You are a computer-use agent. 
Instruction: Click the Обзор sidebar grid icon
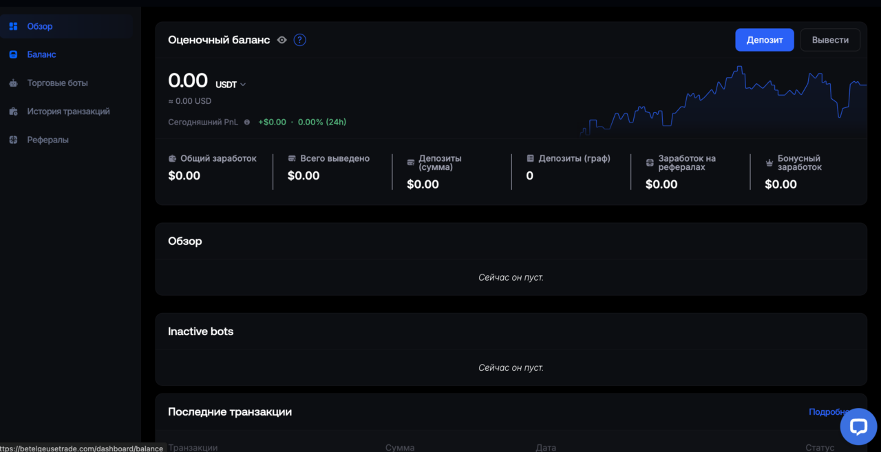point(13,26)
